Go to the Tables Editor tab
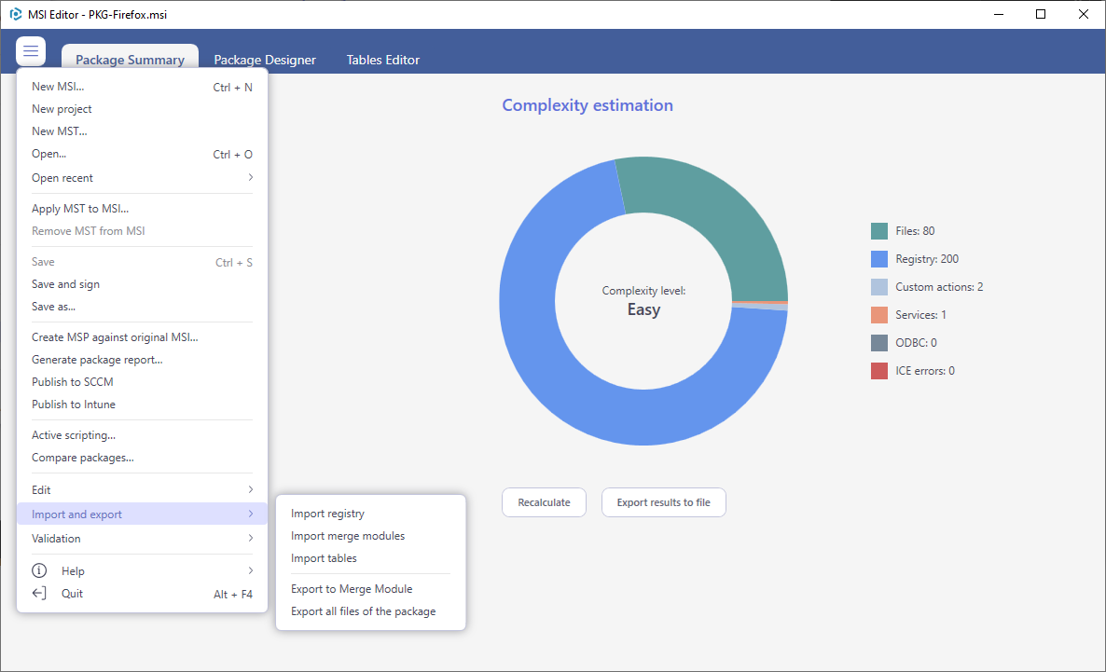Screen dimensions: 1106x672 pos(383,60)
